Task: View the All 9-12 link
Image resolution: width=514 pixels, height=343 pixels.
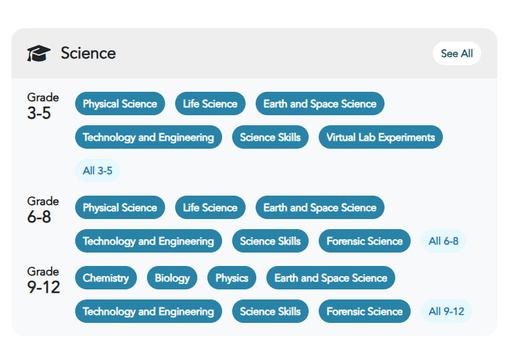Action: click(x=446, y=312)
